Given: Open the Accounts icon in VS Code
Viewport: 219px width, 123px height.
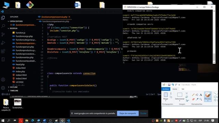Looking at the screenshot, I should (3, 80).
